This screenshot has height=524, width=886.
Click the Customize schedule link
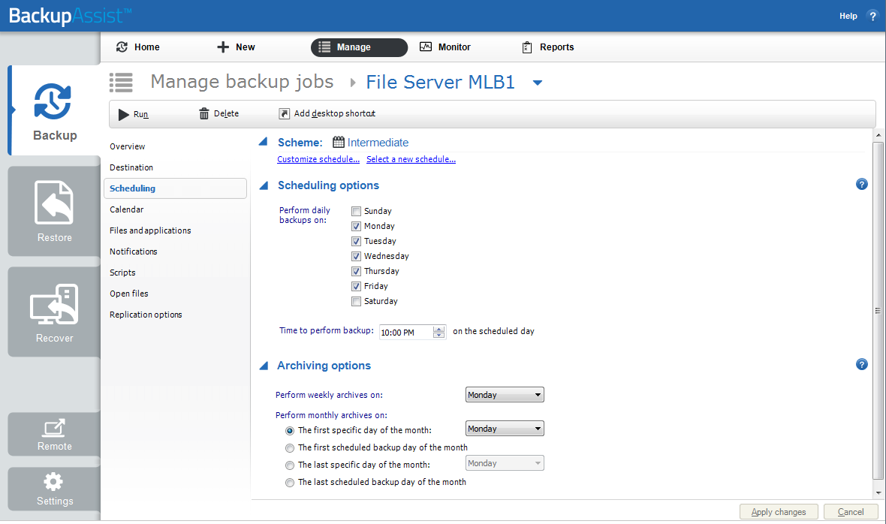click(318, 159)
